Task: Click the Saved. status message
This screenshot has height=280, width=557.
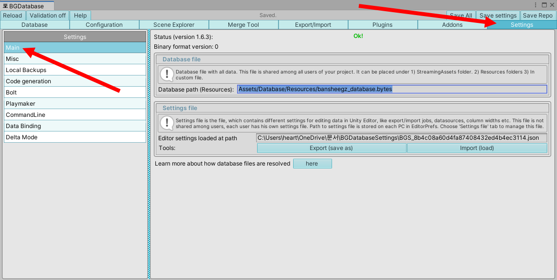Action: pos(268,15)
